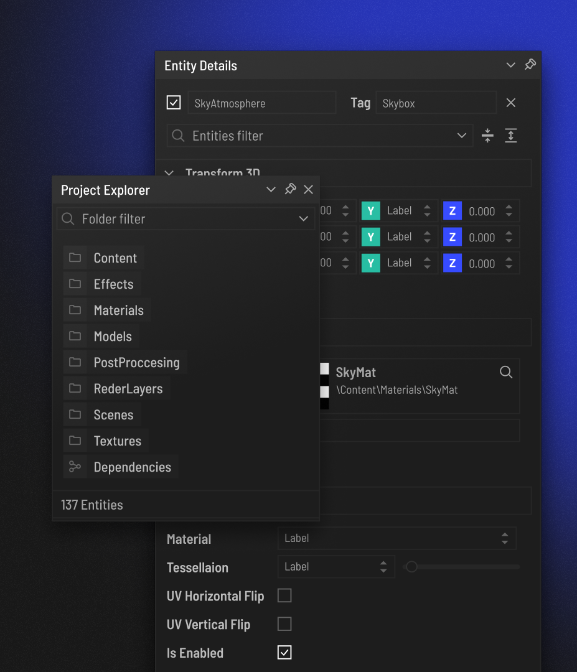
Task: Open the Content folder
Action: [x=104, y=258]
